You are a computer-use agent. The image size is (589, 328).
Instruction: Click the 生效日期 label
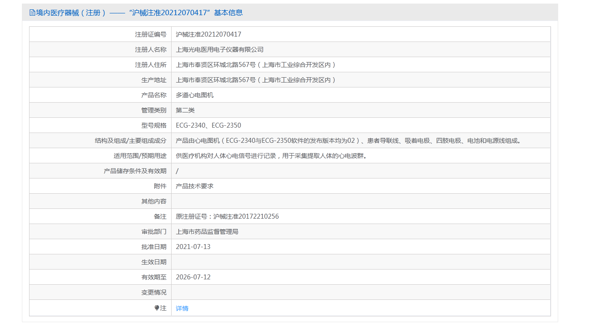click(154, 262)
